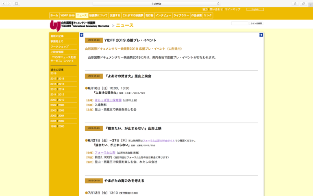Reload page with the refresh icon

point(218,3)
